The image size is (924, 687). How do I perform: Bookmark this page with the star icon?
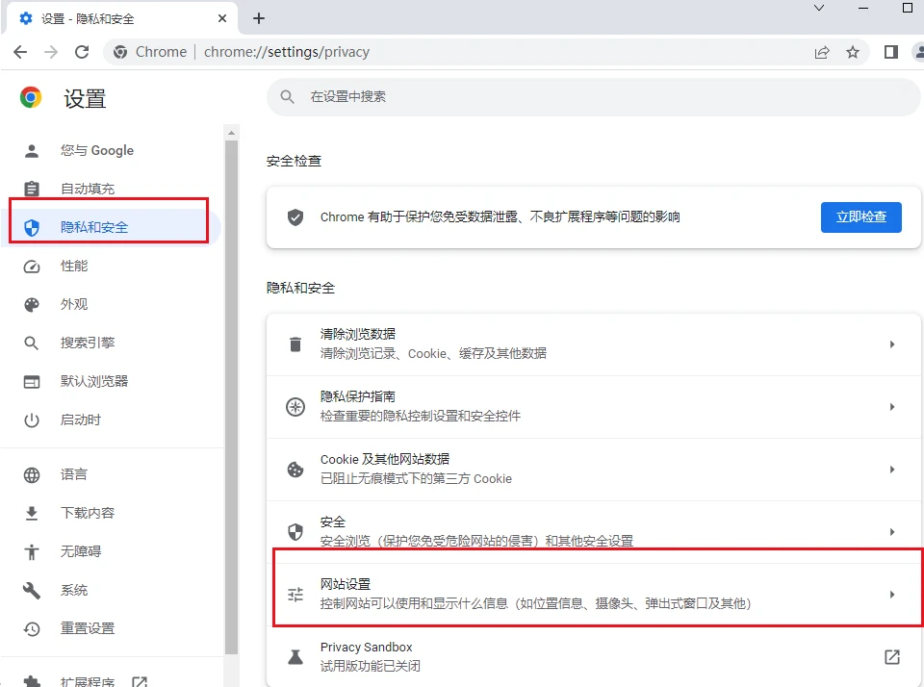(x=852, y=52)
